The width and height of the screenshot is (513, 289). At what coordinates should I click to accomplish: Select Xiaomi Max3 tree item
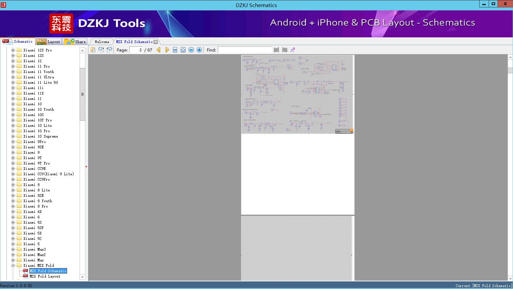tap(34, 249)
